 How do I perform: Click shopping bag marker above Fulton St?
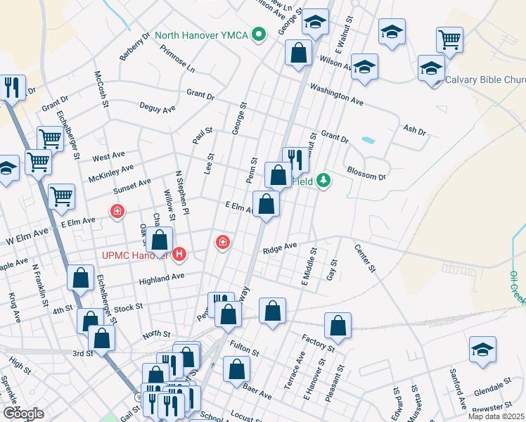point(228,315)
